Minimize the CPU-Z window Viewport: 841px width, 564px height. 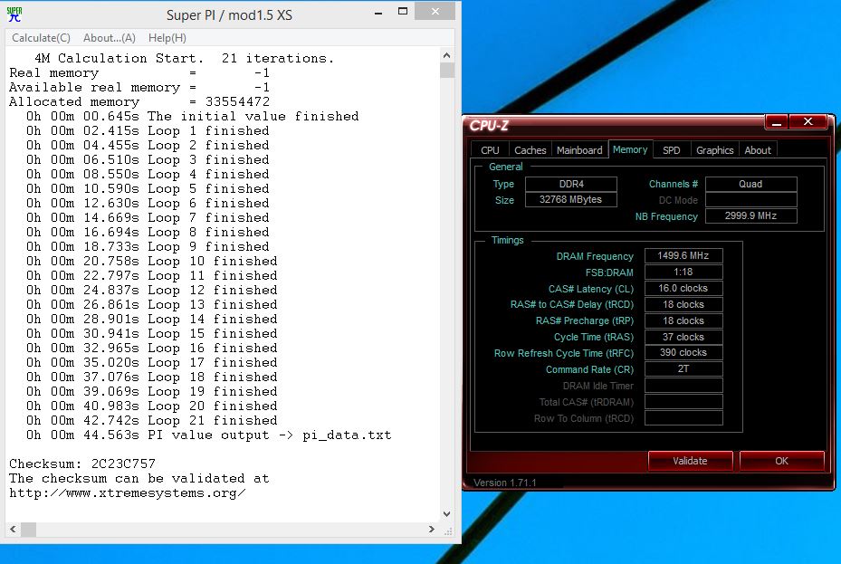click(x=776, y=123)
